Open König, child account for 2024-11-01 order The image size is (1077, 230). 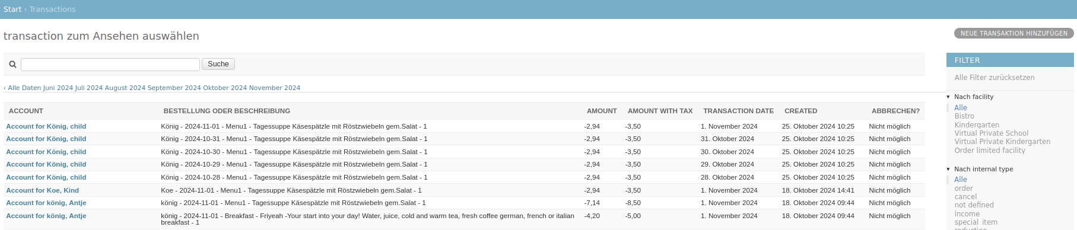(x=46, y=126)
